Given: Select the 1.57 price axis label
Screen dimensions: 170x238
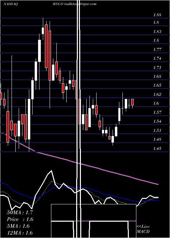Looking at the screenshot, I should click(157, 113).
